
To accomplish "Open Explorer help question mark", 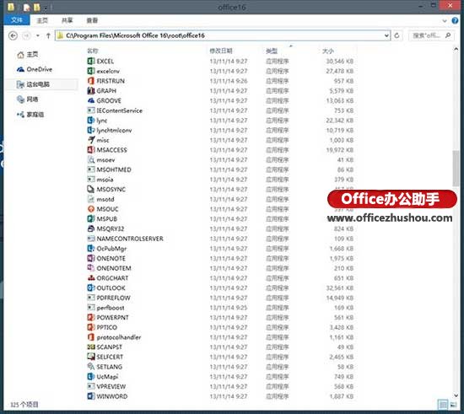I will tap(455, 21).
